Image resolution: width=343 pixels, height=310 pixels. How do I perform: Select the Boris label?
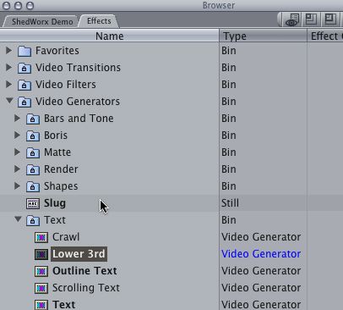[x=56, y=136]
